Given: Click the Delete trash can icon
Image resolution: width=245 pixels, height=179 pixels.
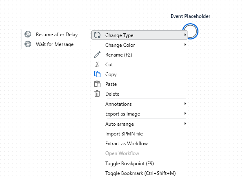Looking at the screenshot, I should click(x=97, y=94).
